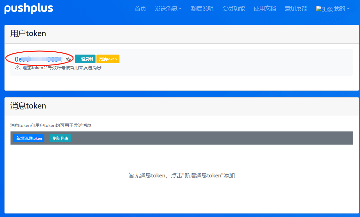360x217 pixels.
Task: Toggle token visibility eye icon
Action: click(68, 59)
